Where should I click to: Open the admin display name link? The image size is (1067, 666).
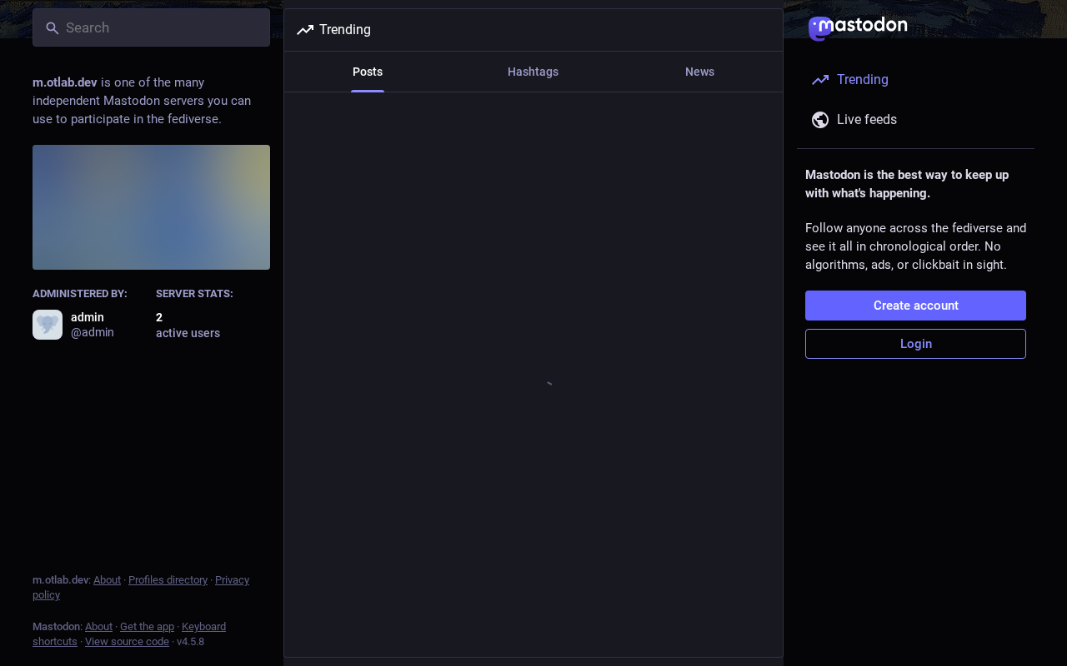[88, 317]
